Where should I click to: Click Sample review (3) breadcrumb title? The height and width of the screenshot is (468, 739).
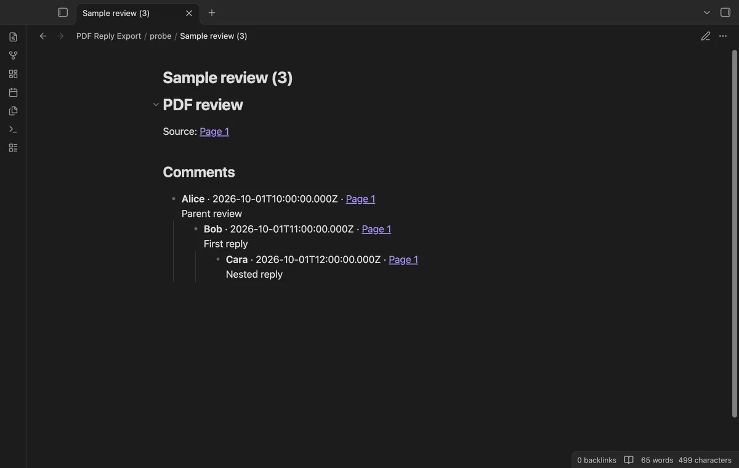click(x=214, y=36)
